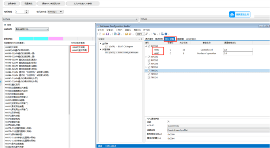Click the blue side panel arrow handle
The width and height of the screenshot is (270, 148).
[x=1, y=82]
